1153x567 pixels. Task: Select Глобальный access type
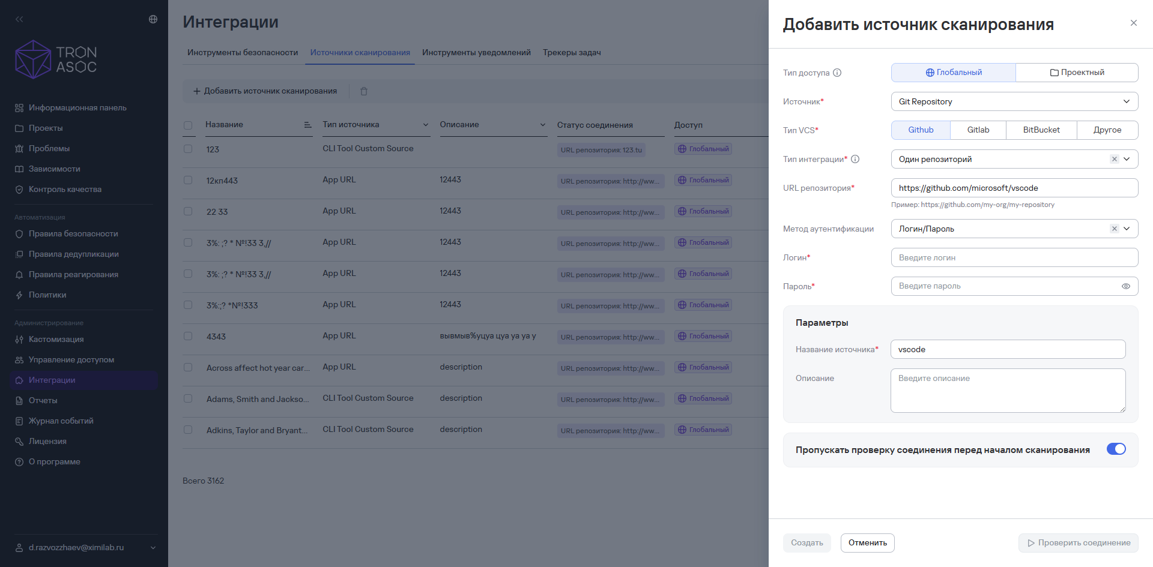point(954,73)
